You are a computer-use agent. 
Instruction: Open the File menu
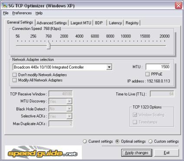[x=6, y=13]
